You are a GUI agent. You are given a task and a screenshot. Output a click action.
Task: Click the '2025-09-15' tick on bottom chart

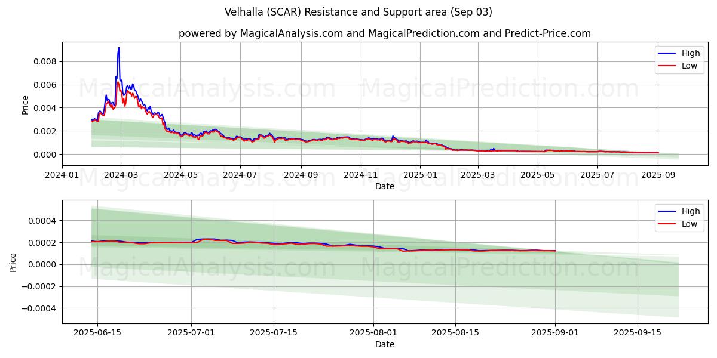coord(638,332)
